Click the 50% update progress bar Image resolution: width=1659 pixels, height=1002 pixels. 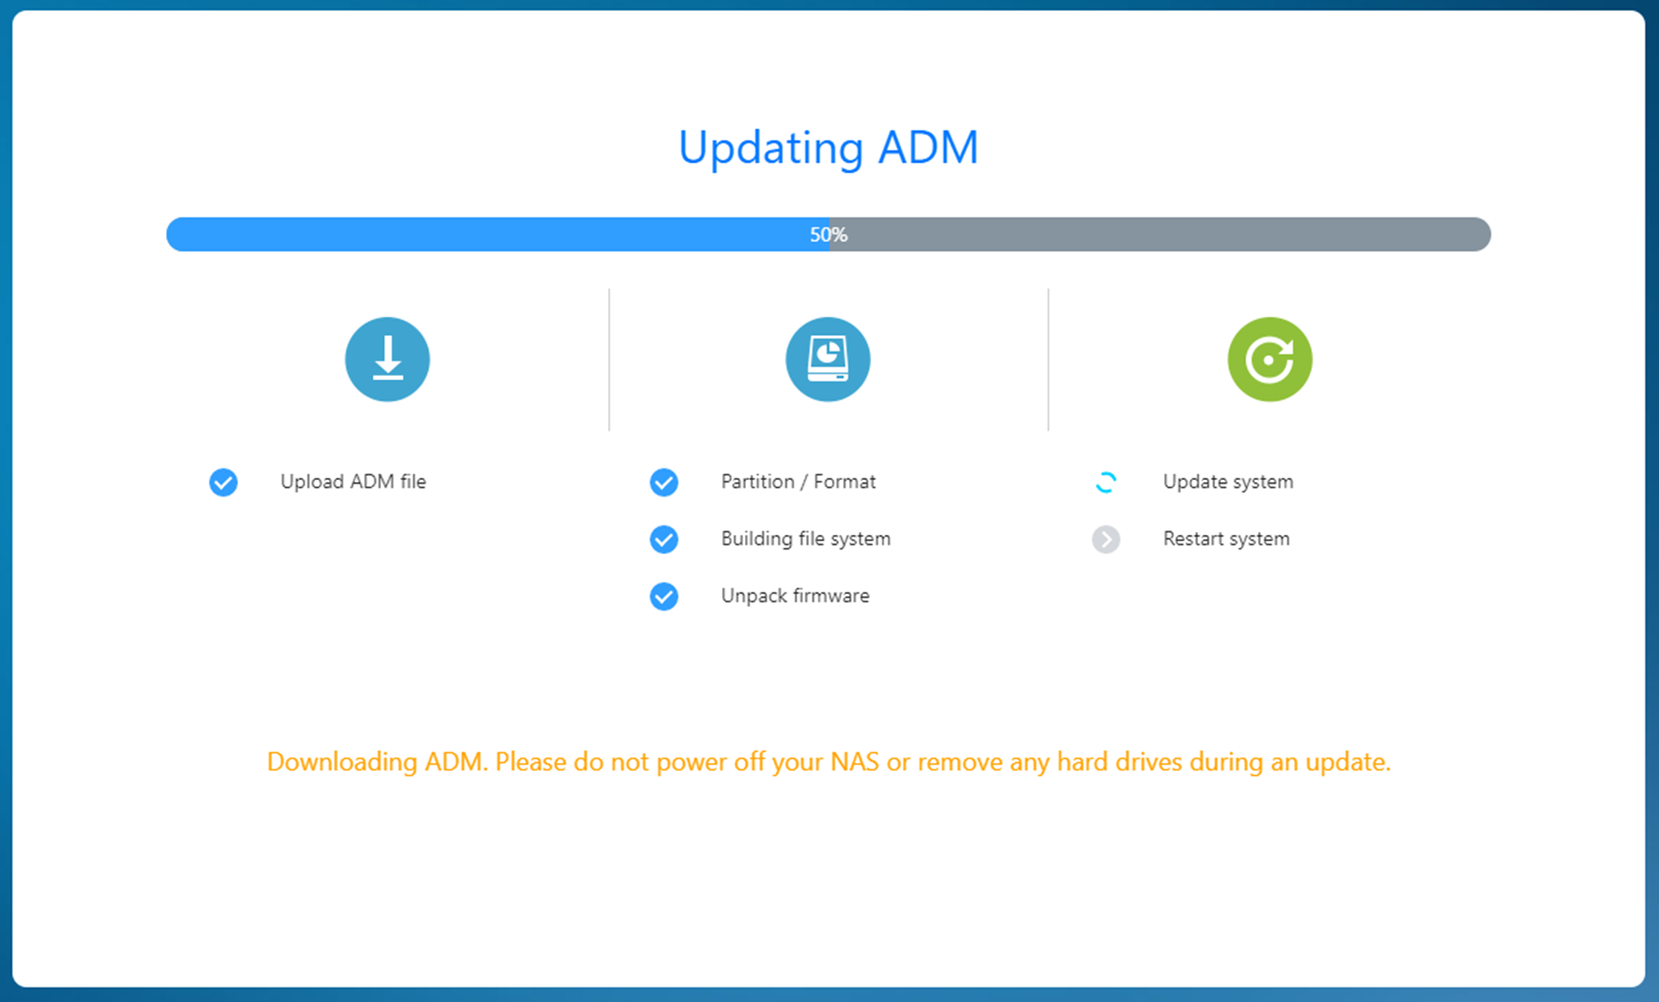(x=828, y=235)
